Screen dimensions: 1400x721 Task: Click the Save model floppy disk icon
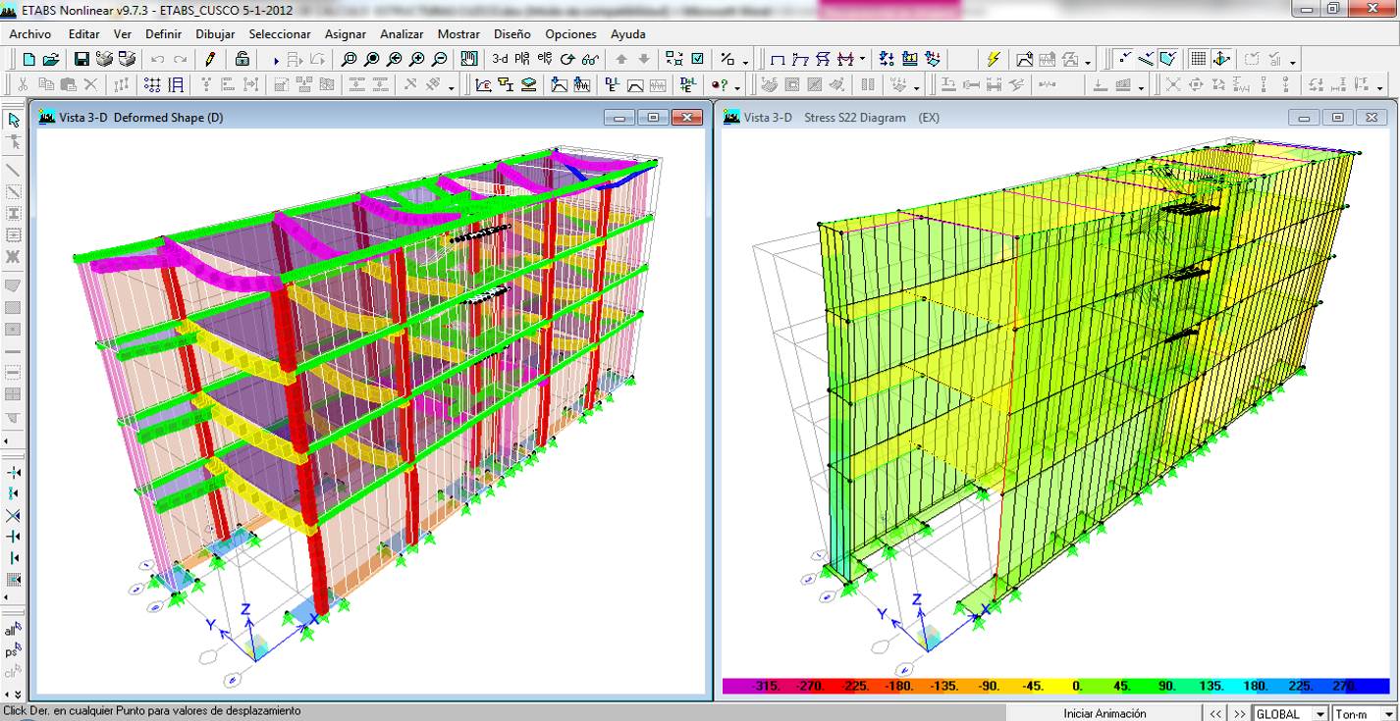tap(81, 60)
